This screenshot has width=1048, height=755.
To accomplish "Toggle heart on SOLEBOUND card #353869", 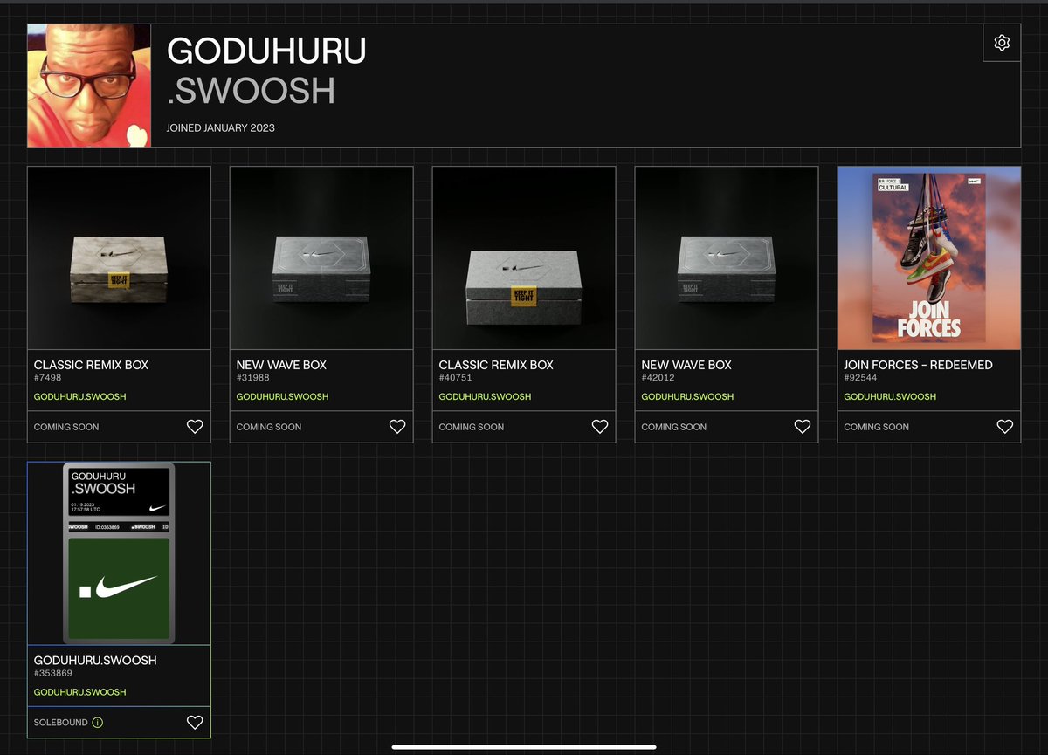I will click(x=195, y=723).
